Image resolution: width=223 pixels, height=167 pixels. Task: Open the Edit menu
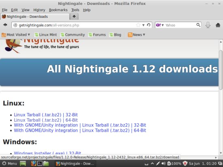[14, 10]
